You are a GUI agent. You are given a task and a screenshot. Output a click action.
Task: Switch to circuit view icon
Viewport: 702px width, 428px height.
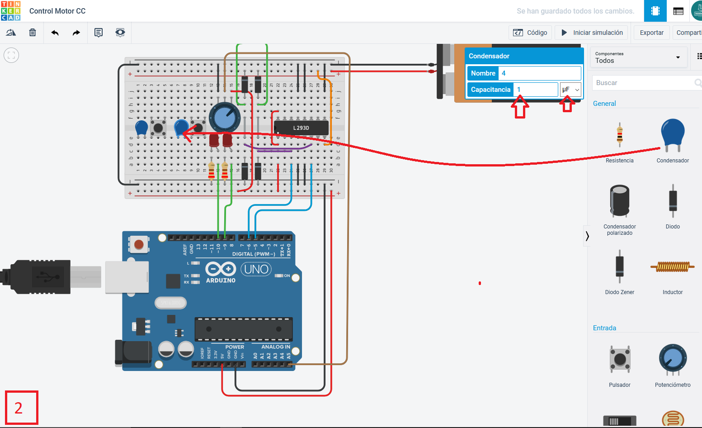tap(655, 11)
